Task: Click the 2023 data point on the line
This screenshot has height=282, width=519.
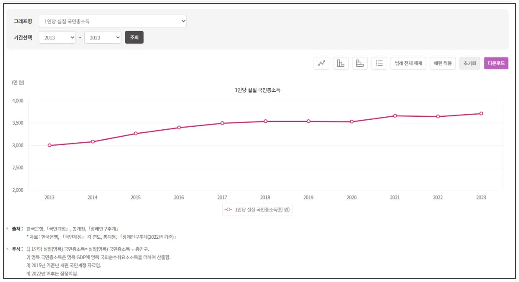Action: [x=481, y=113]
